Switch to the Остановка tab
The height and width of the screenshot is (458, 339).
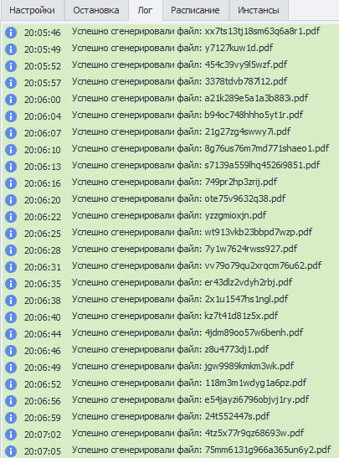(x=96, y=10)
